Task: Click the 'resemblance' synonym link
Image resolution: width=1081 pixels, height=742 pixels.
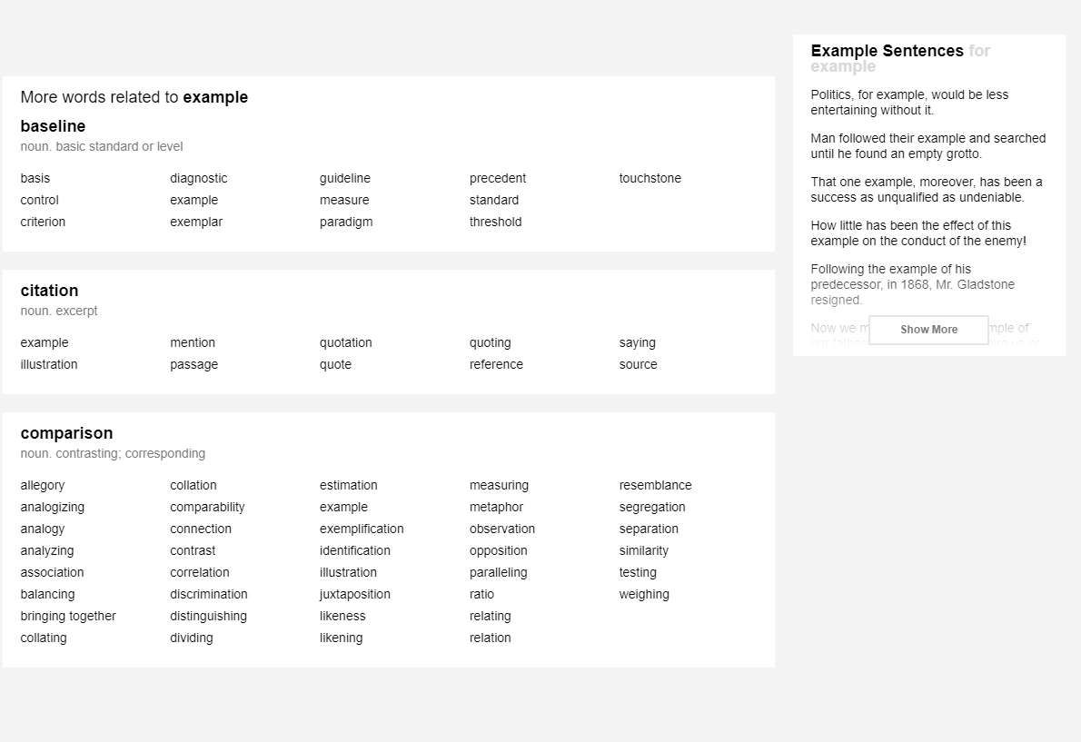Action: (655, 485)
